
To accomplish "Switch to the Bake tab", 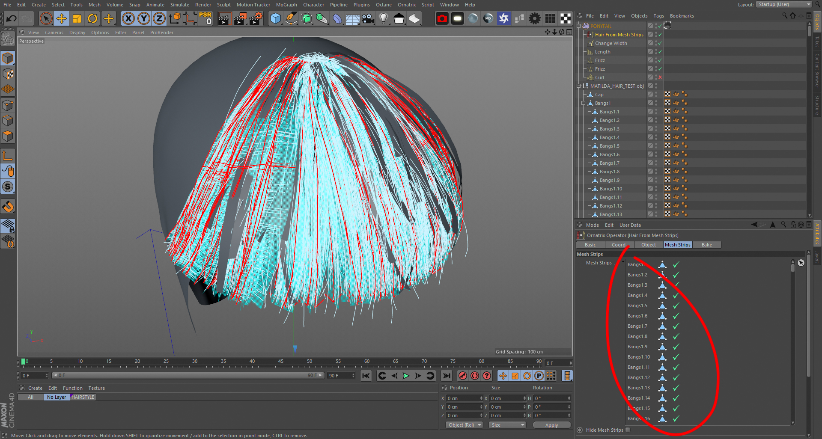I will (706, 245).
